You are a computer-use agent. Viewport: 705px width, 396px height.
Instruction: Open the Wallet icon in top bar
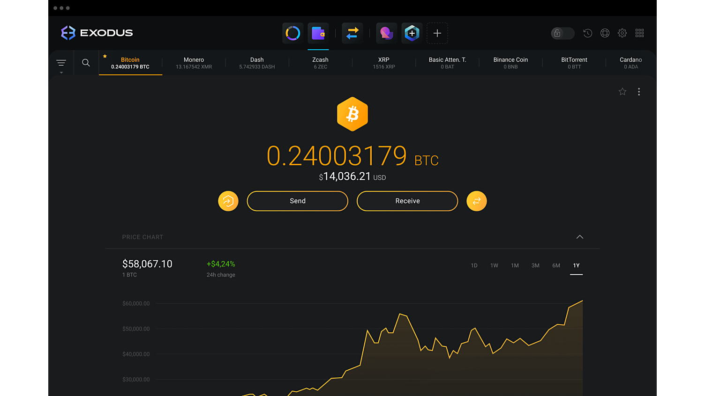[318, 33]
